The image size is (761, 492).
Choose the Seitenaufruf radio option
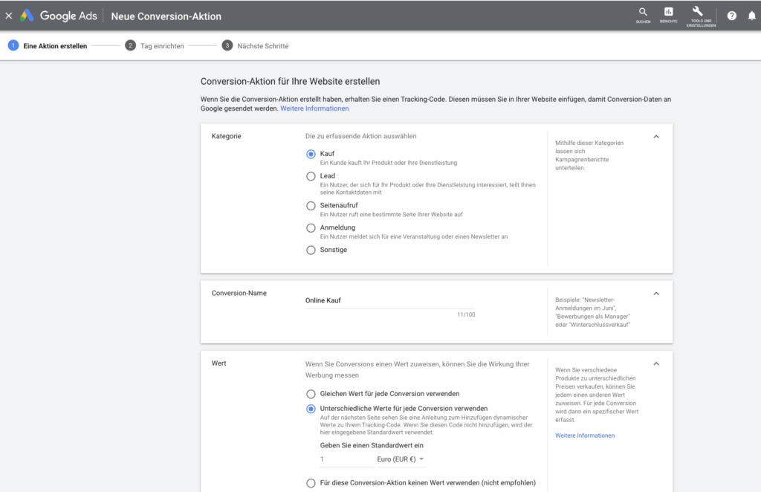pyautogui.click(x=311, y=206)
